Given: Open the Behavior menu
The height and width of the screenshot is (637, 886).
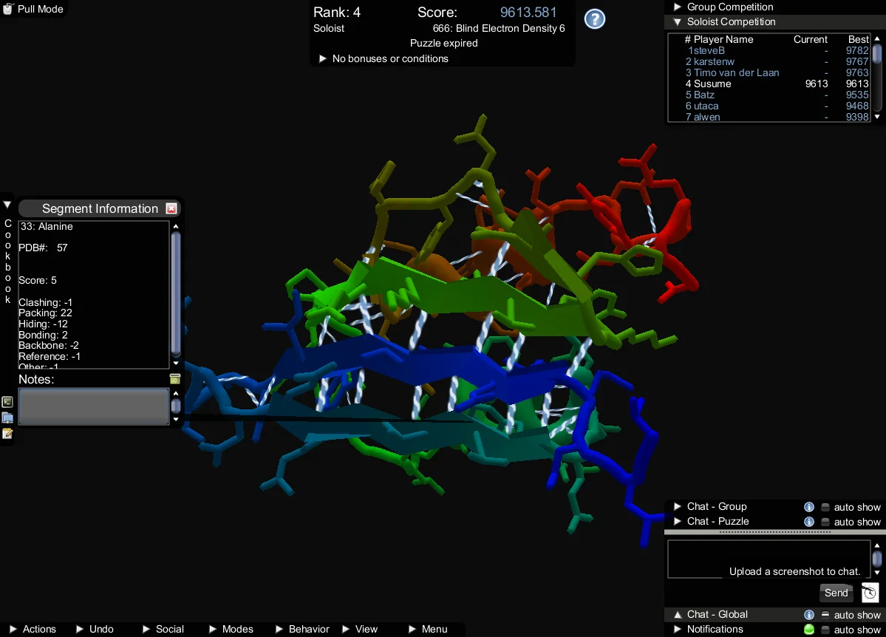Looking at the screenshot, I should (303, 629).
